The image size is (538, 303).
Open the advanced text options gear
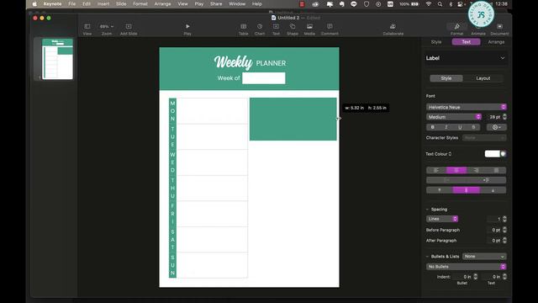pyautogui.click(x=497, y=127)
